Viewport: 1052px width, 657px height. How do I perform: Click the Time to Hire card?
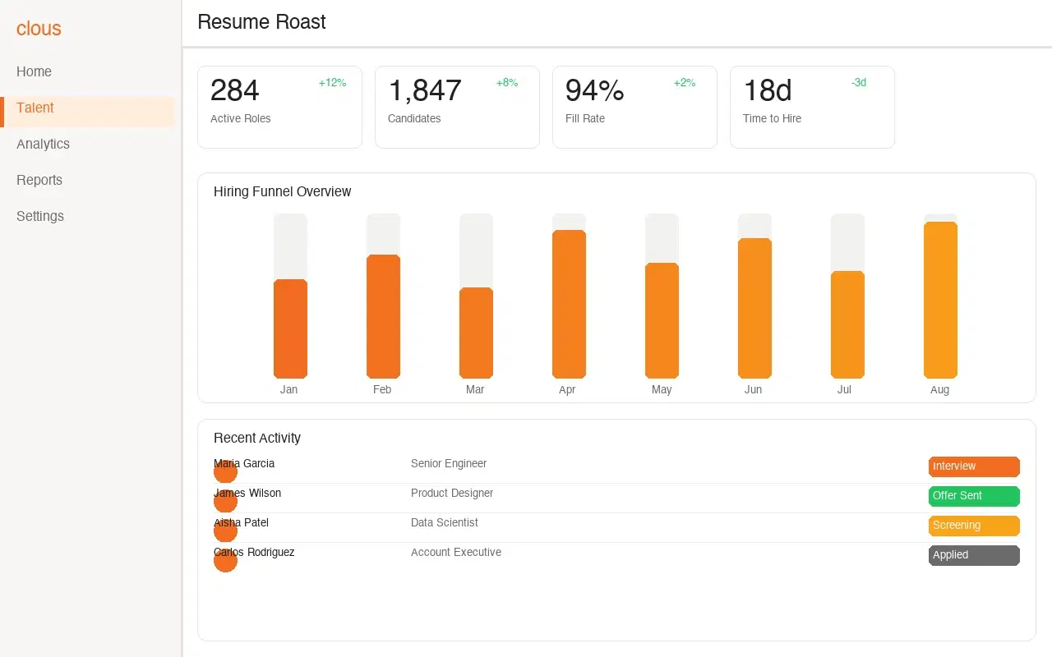coord(812,107)
